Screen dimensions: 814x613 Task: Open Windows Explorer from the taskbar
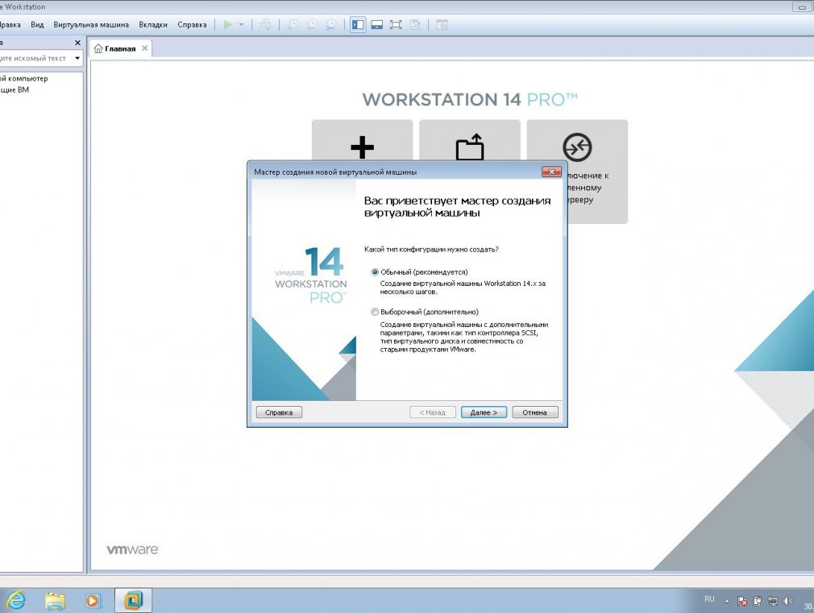click(x=55, y=601)
